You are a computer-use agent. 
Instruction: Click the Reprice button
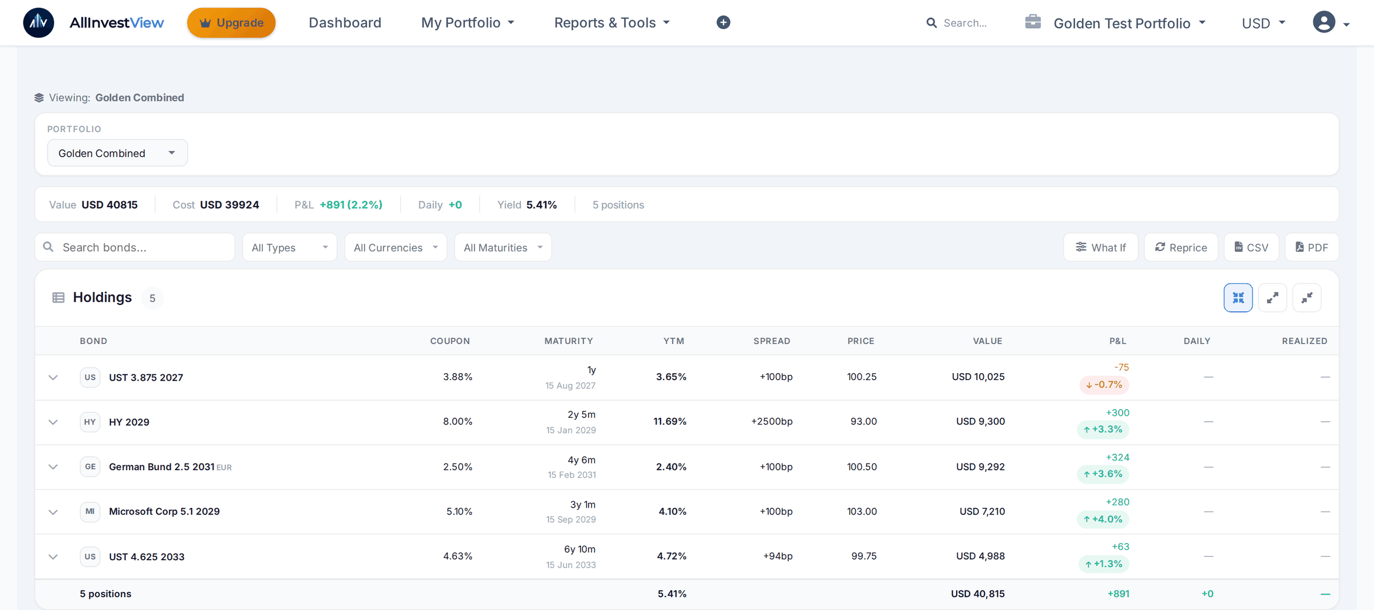(1180, 247)
